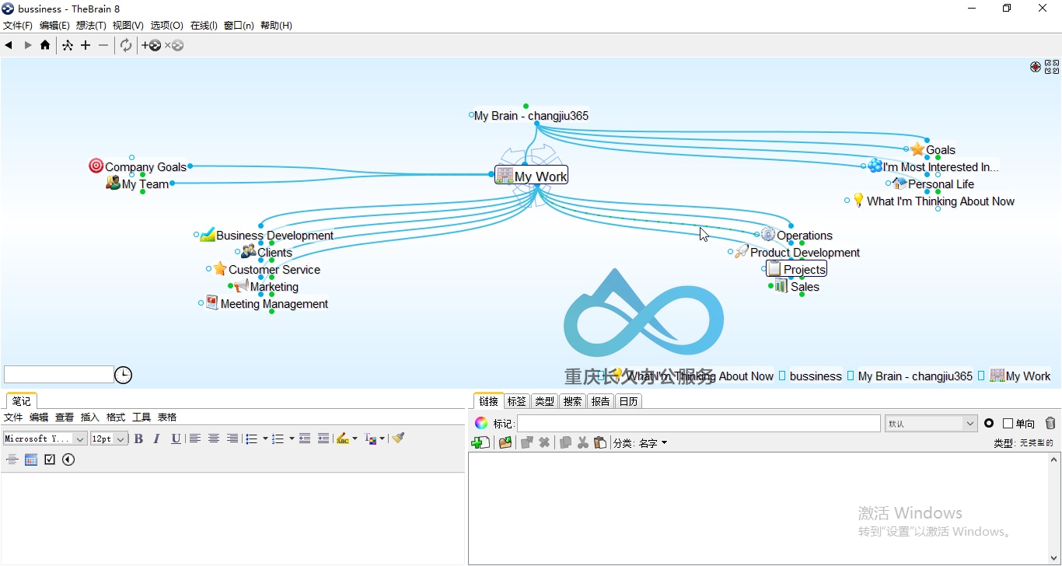Click the trash can icon in links panel

tap(1050, 423)
